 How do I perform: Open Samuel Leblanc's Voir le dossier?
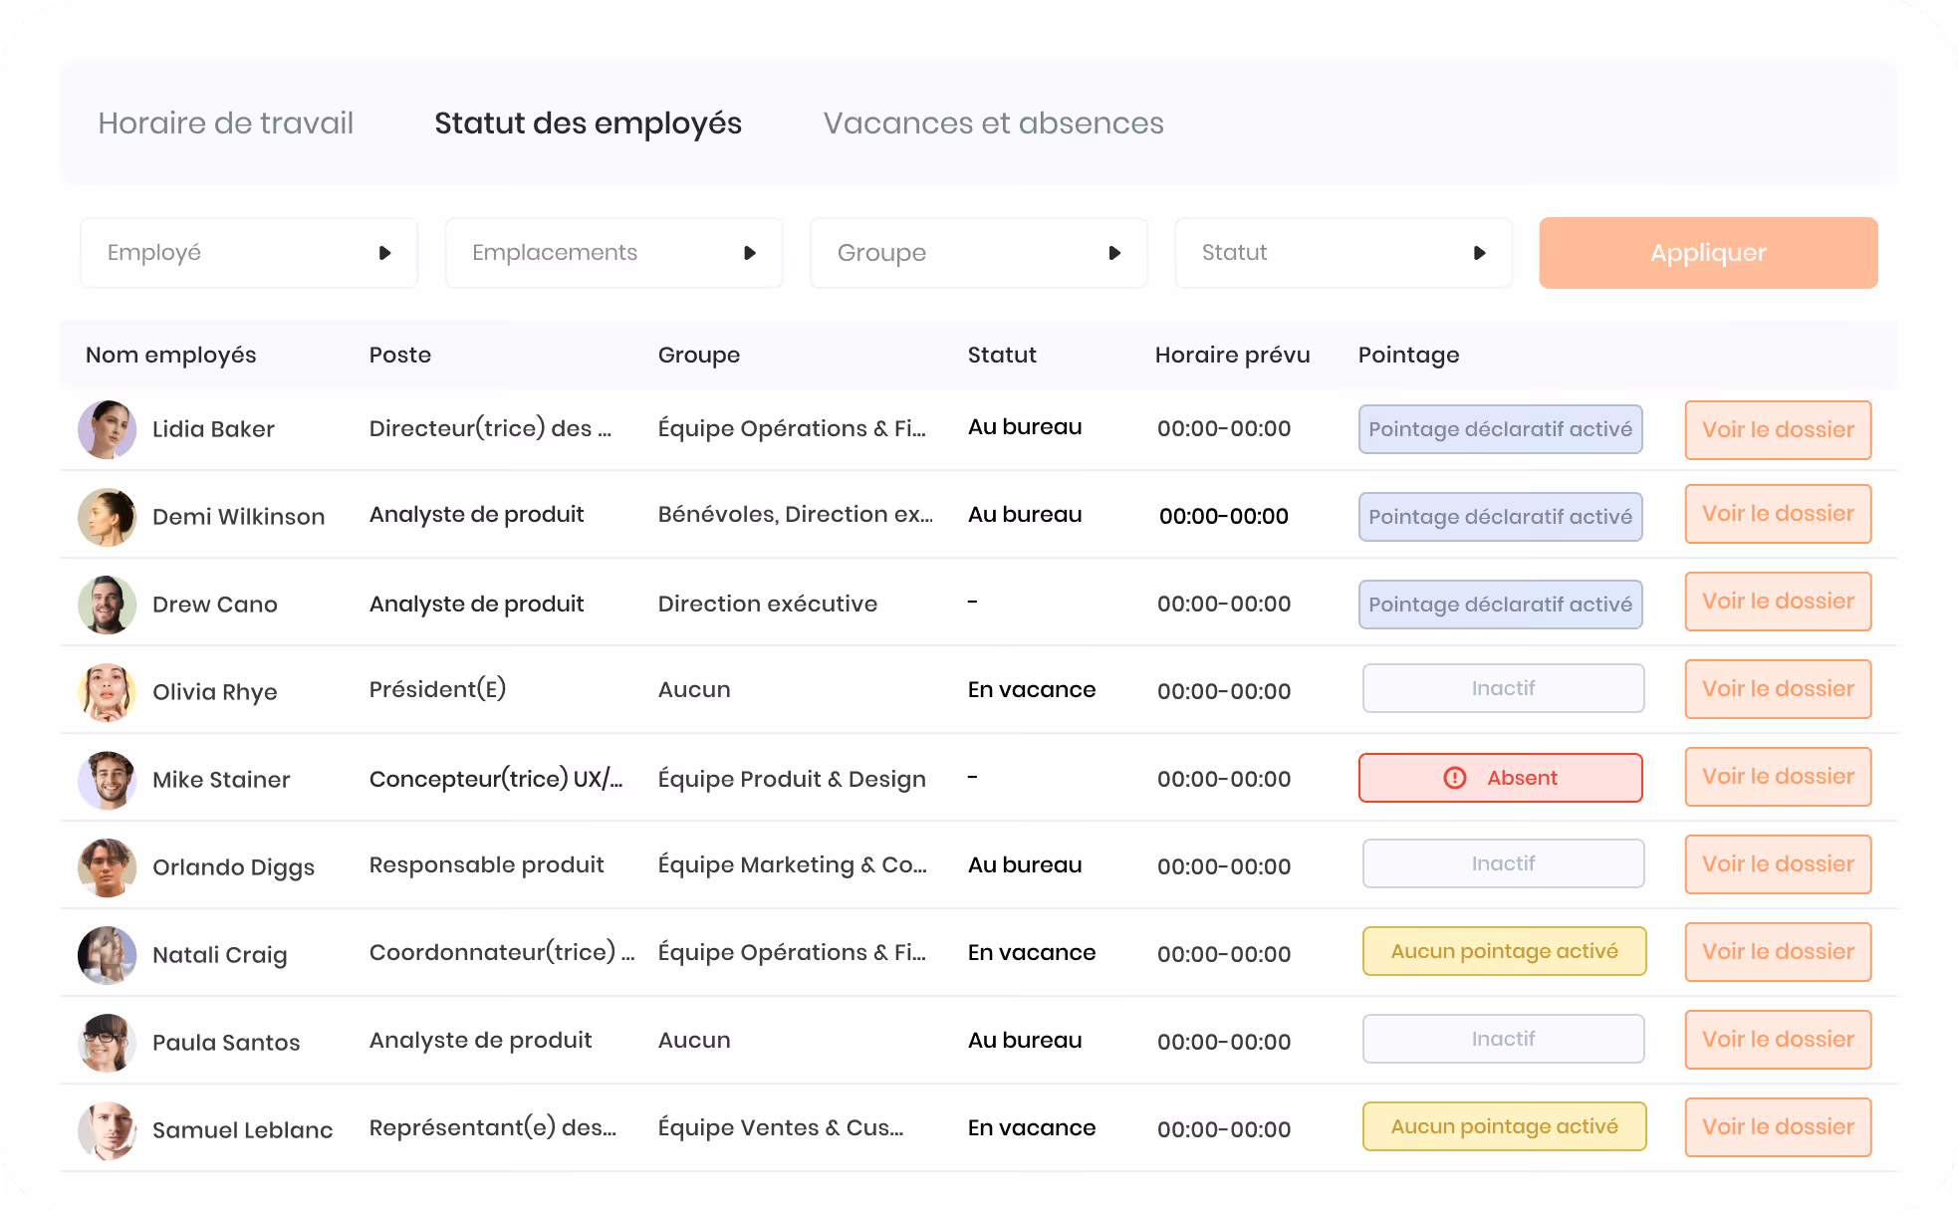click(1778, 1127)
